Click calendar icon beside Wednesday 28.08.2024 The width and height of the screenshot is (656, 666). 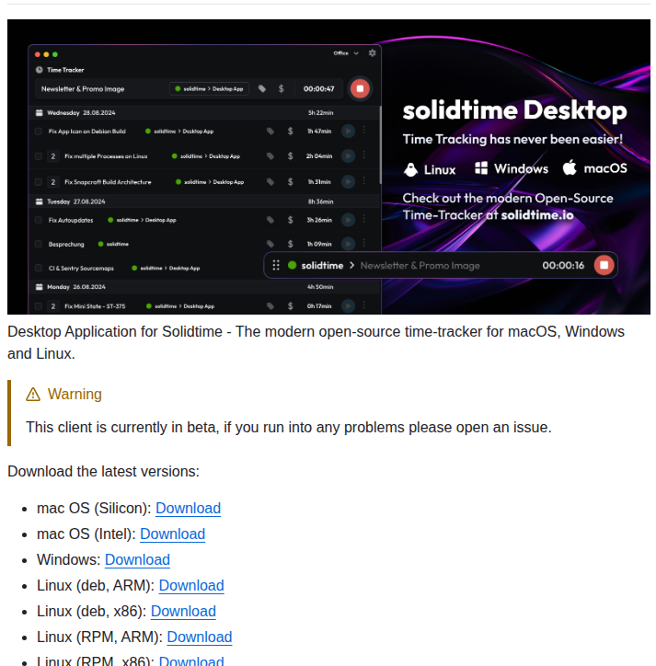39,113
